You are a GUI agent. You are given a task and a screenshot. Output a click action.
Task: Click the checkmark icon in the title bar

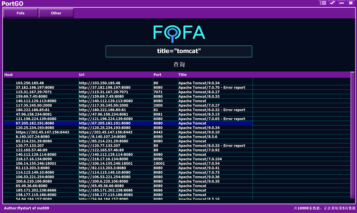[332, 3]
